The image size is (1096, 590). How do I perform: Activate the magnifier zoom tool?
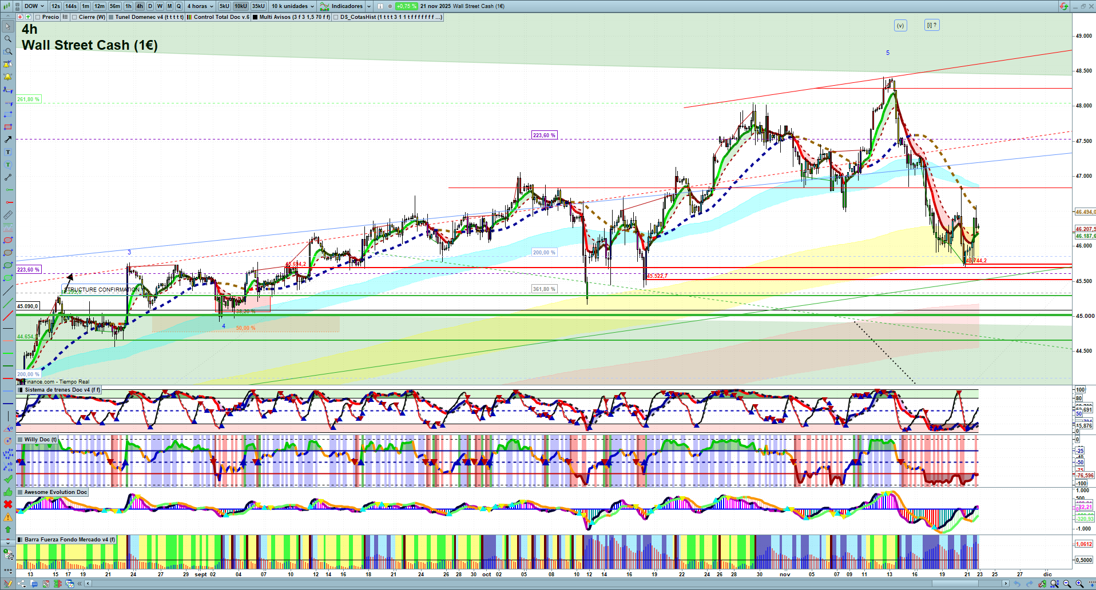8,39
